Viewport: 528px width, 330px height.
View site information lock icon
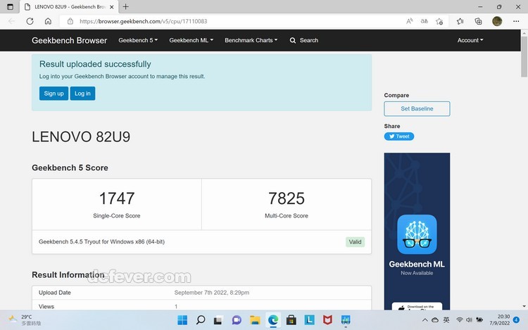[x=70, y=21]
